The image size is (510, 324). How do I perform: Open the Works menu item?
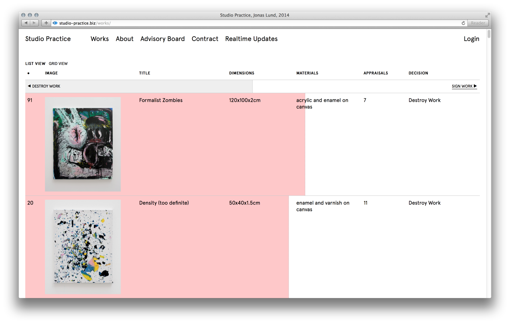coord(99,39)
